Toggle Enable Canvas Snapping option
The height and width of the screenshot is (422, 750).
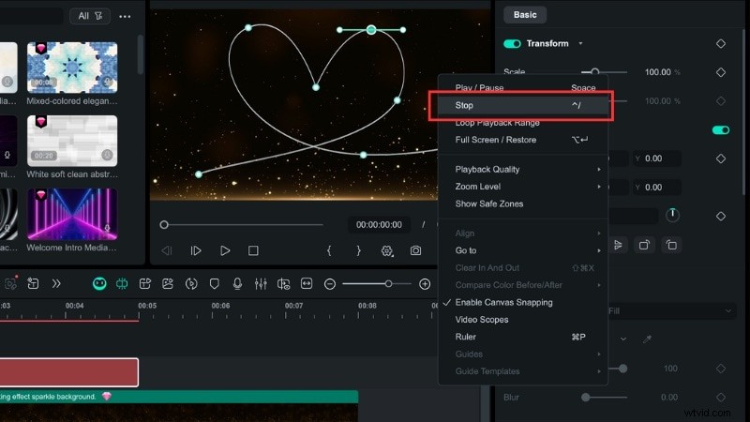pos(522,302)
